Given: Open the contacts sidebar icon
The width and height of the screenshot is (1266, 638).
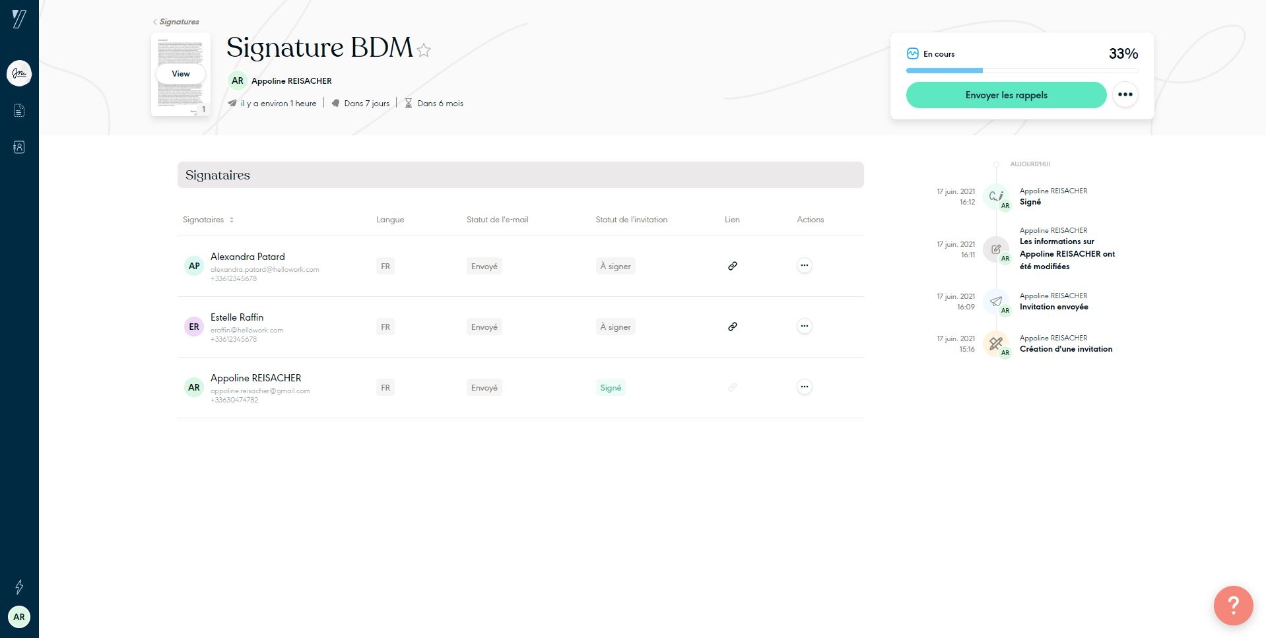Looking at the screenshot, I should tap(19, 147).
